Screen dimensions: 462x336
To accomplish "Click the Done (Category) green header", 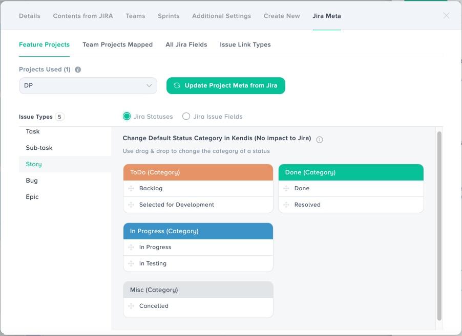I will click(x=351, y=172).
